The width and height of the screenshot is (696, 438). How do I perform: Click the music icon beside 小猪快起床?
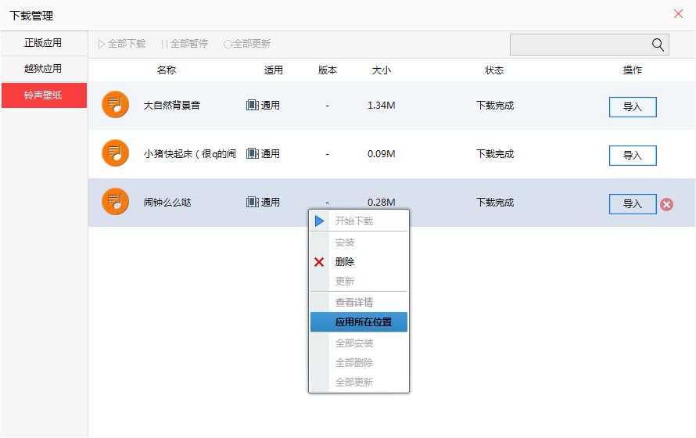(115, 153)
